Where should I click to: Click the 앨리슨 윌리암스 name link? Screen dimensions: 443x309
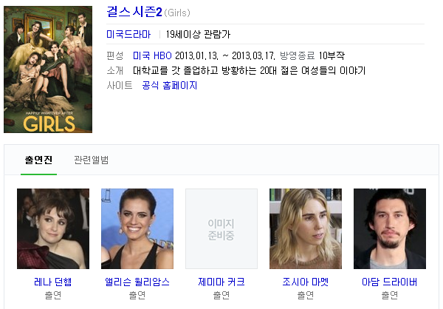click(137, 282)
